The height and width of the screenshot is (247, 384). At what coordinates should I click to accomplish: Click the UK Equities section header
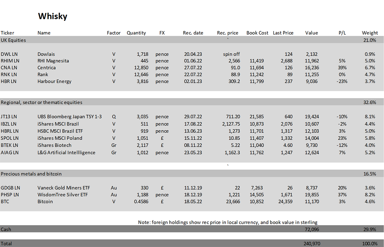point(13,40)
